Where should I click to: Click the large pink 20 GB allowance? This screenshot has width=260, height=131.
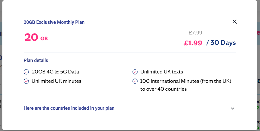pos(36,37)
